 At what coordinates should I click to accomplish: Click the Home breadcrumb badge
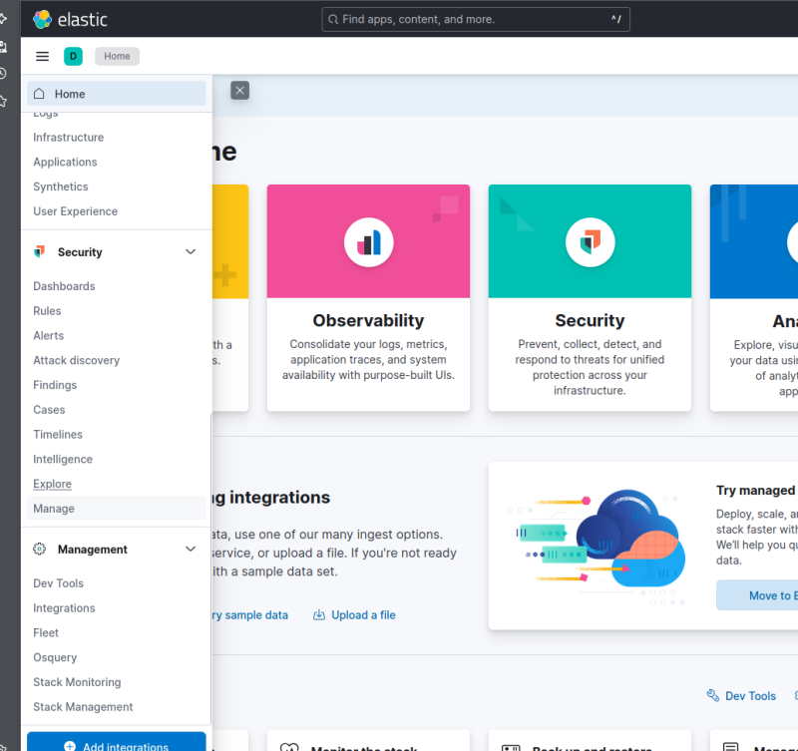coord(117,57)
